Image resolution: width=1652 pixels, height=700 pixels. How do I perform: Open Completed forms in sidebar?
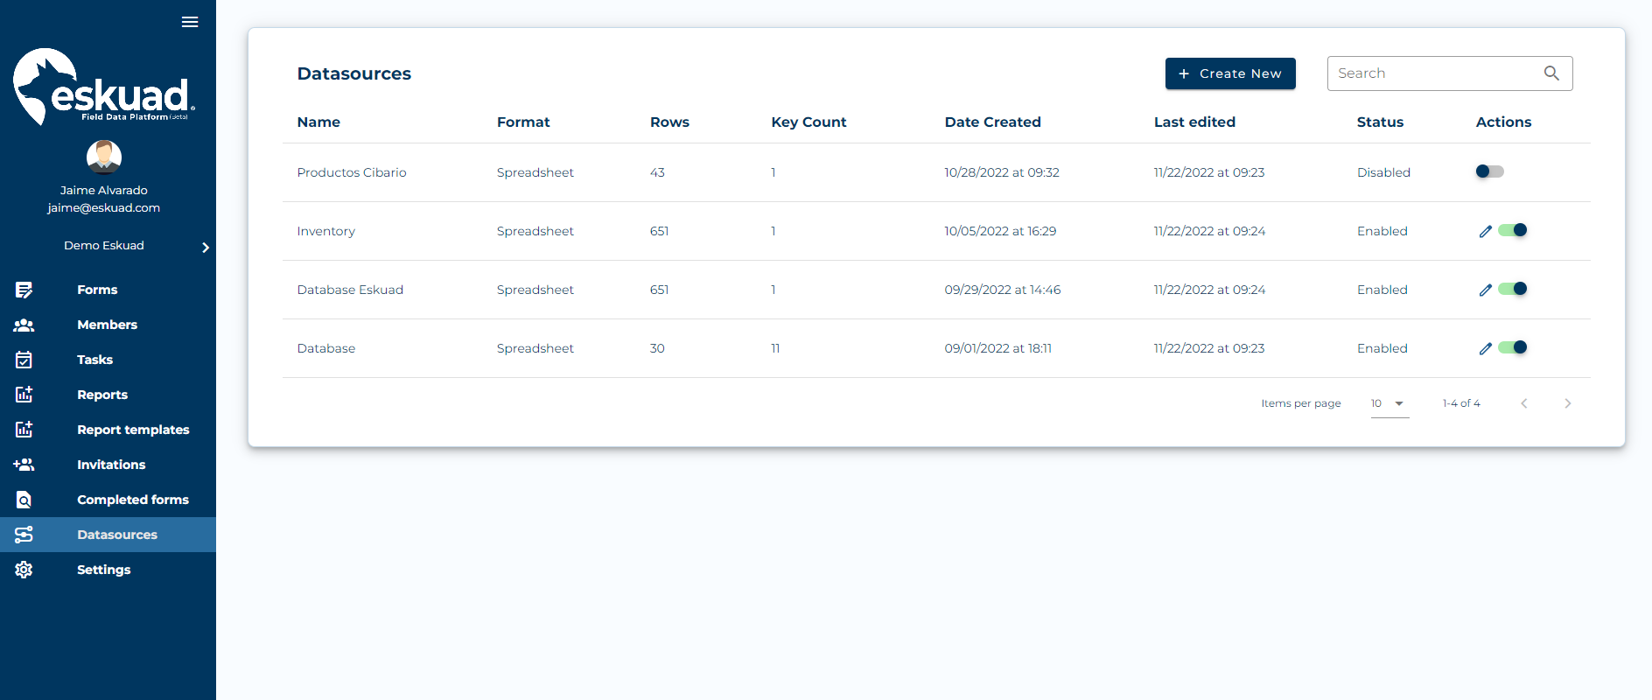pos(133,500)
